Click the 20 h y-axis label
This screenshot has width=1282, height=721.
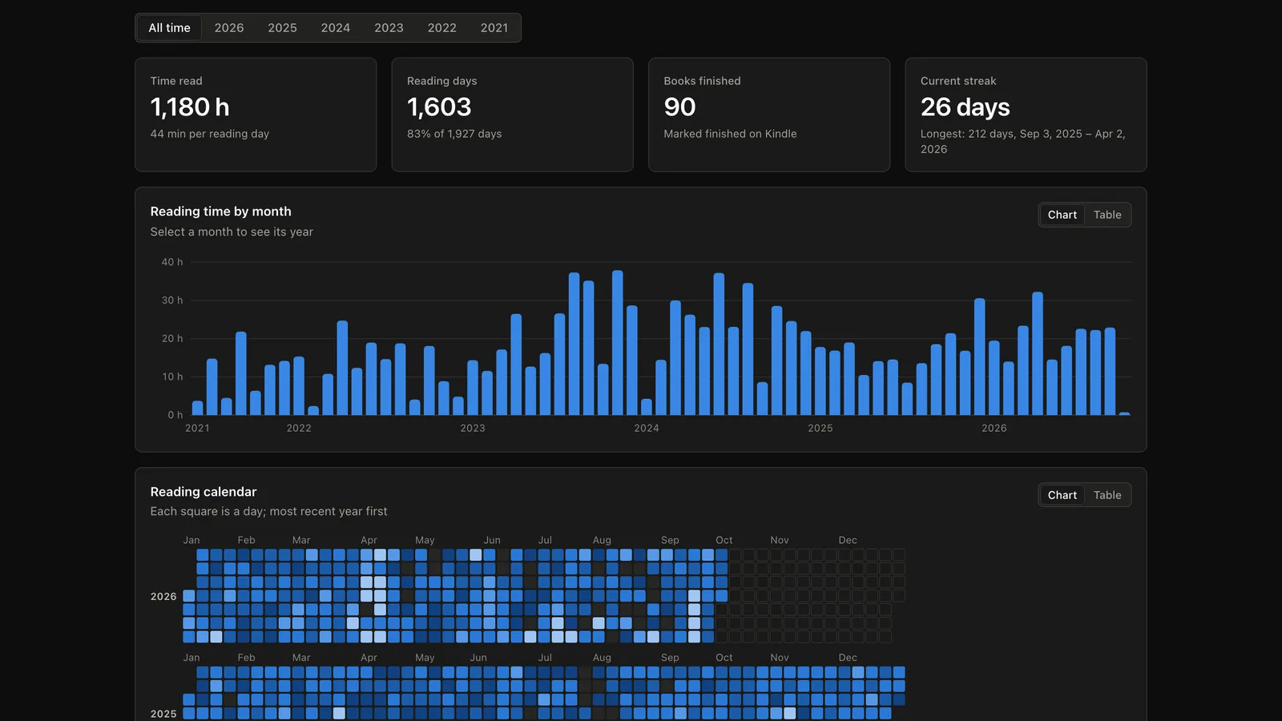point(172,339)
